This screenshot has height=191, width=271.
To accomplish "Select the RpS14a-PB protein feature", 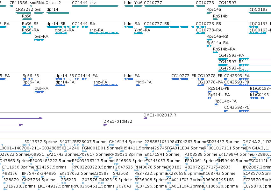I will pyautogui.click(x=210, y=92).
